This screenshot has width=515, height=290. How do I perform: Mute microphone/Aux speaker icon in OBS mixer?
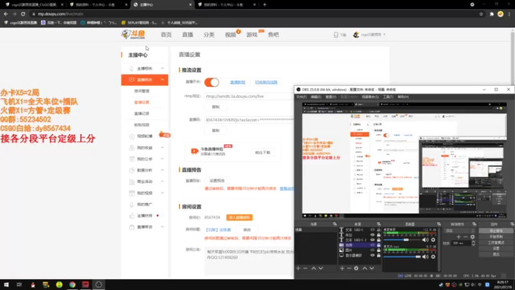426,256
